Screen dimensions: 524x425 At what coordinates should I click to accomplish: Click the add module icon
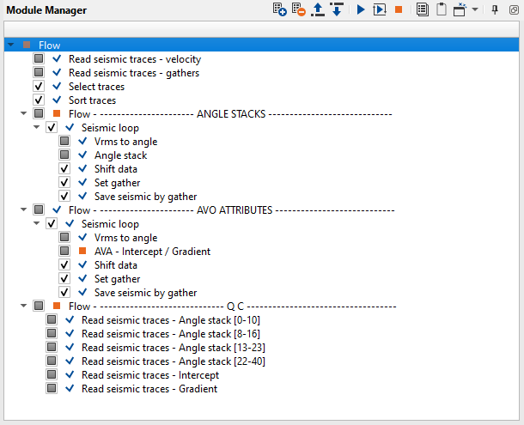coord(279,9)
